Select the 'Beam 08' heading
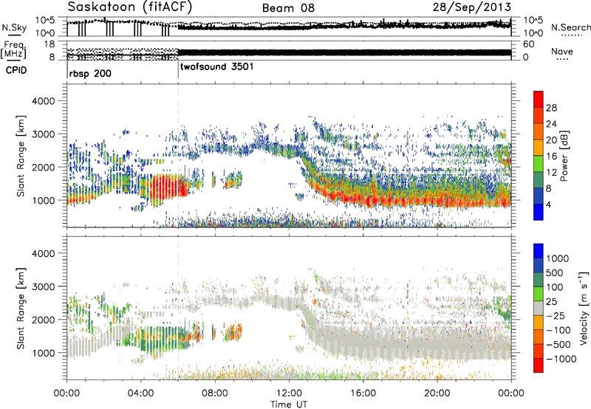 point(288,8)
